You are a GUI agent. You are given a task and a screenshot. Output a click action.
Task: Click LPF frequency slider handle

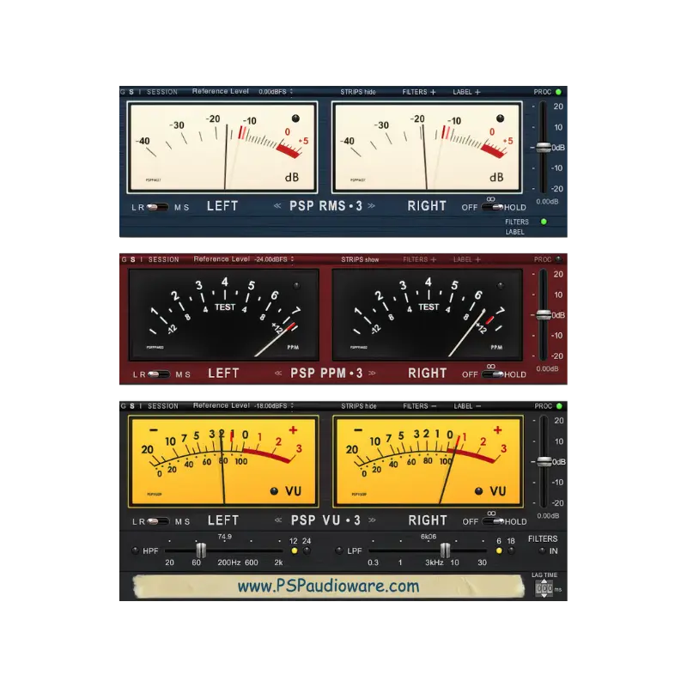pyautogui.click(x=445, y=550)
